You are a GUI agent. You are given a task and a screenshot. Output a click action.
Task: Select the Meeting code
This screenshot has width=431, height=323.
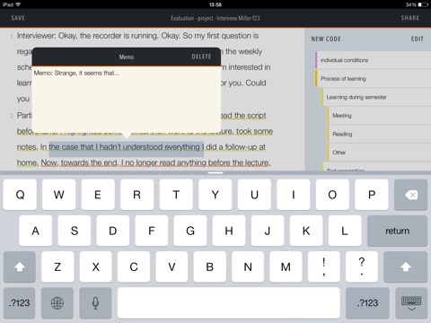point(379,116)
